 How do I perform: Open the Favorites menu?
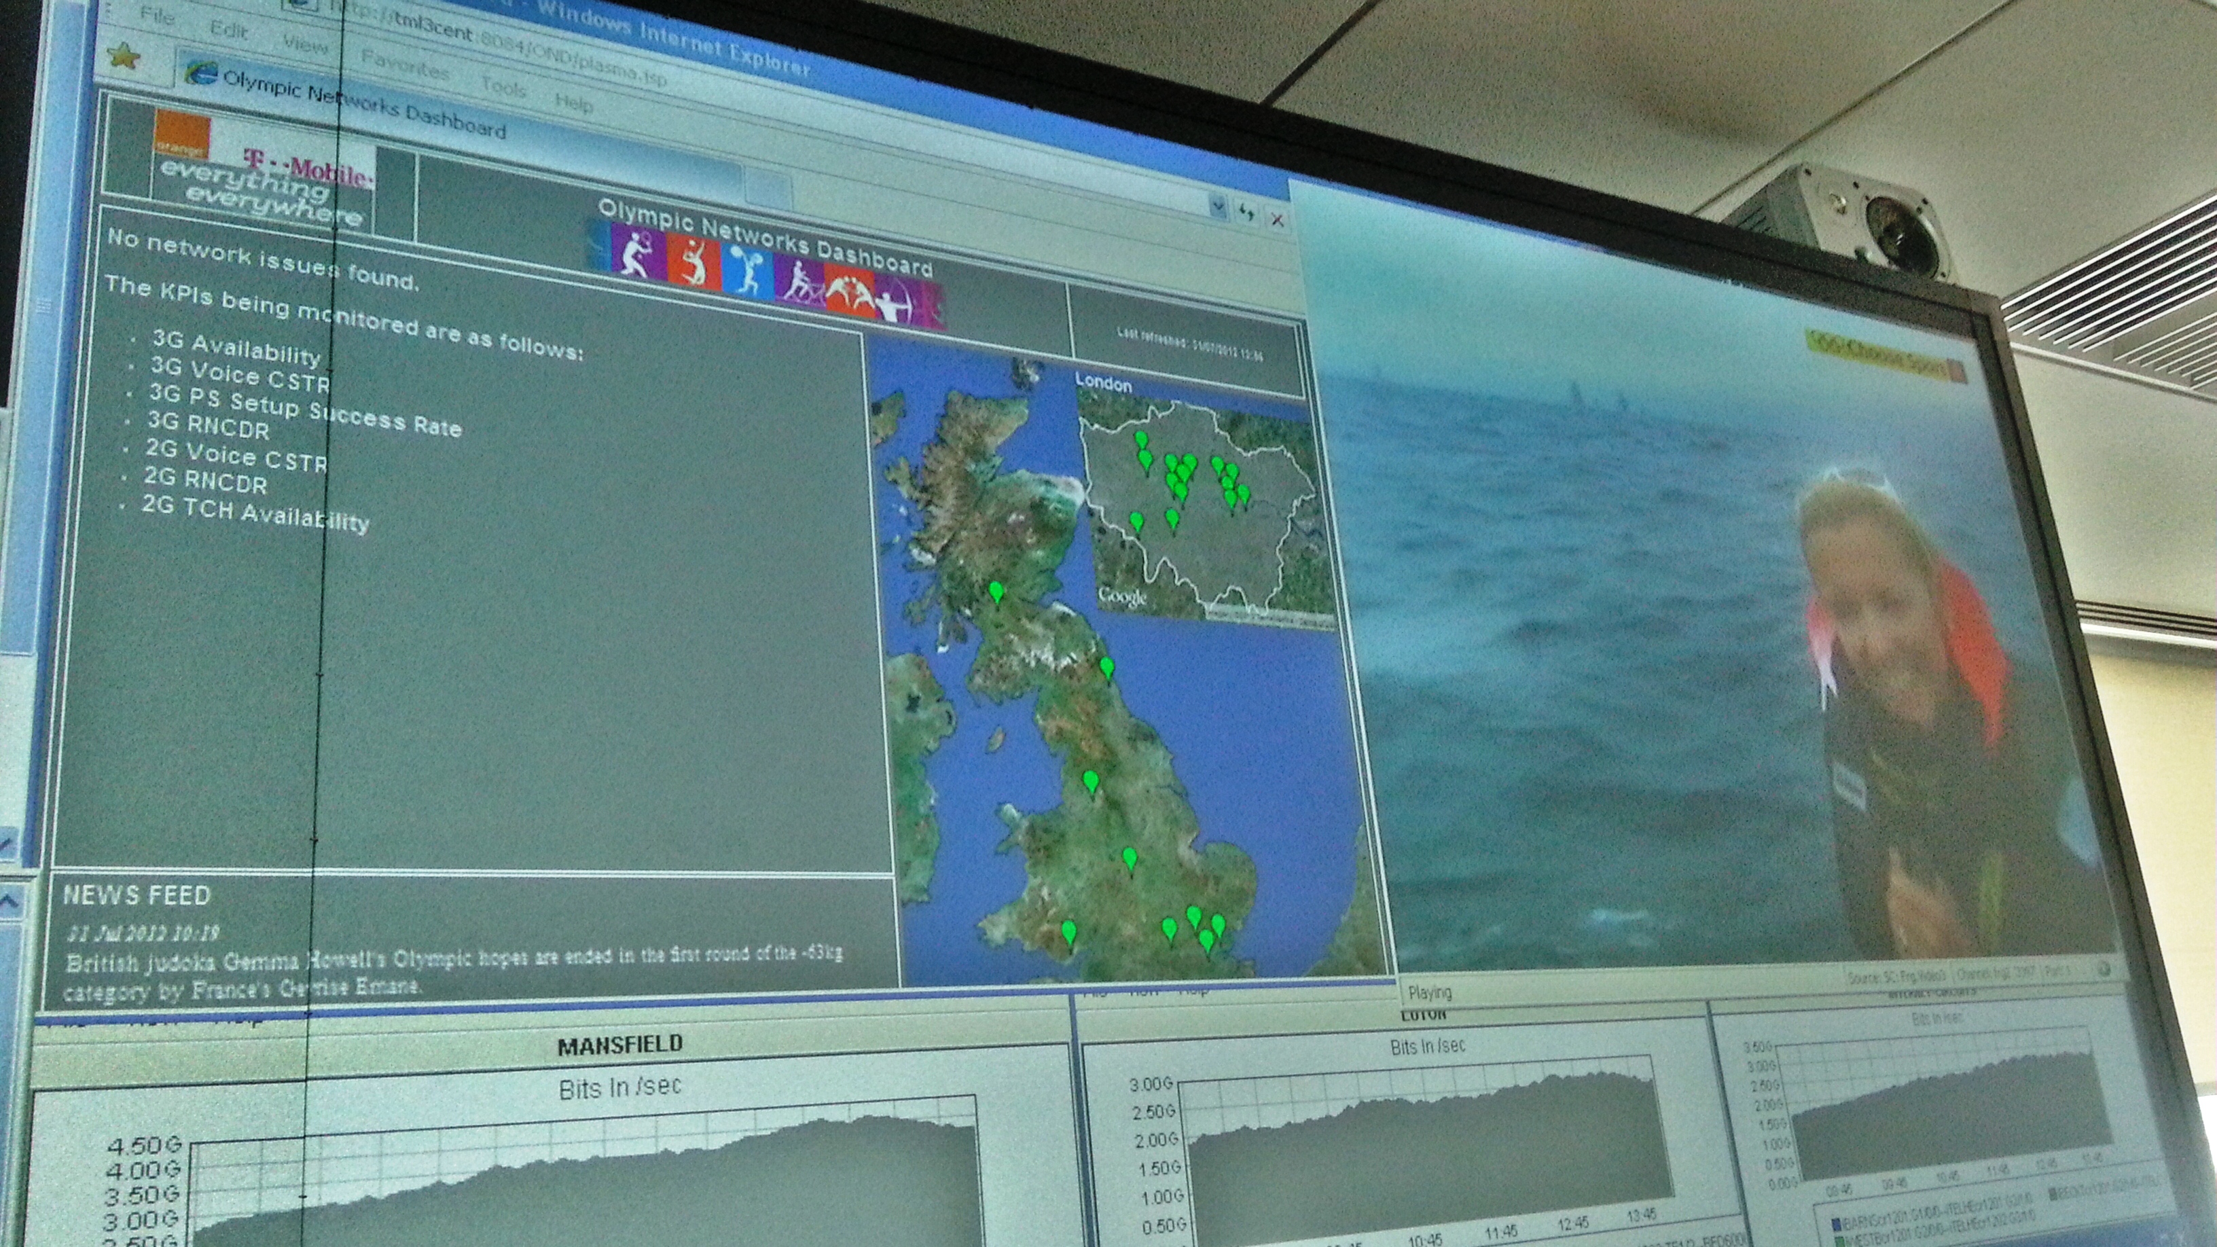(405, 64)
